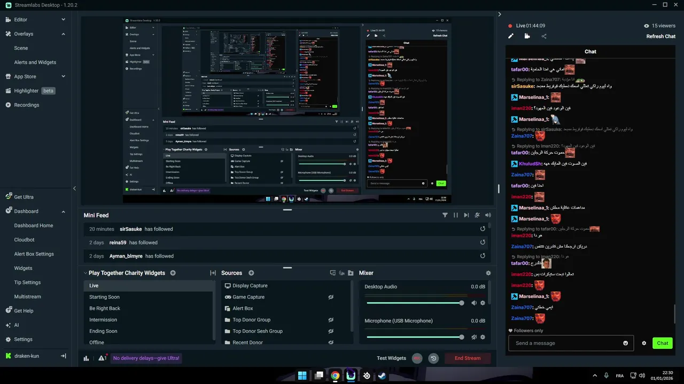Click the Get Ultra sidebar item
Viewport: 684px width, 384px height.
coord(19,197)
